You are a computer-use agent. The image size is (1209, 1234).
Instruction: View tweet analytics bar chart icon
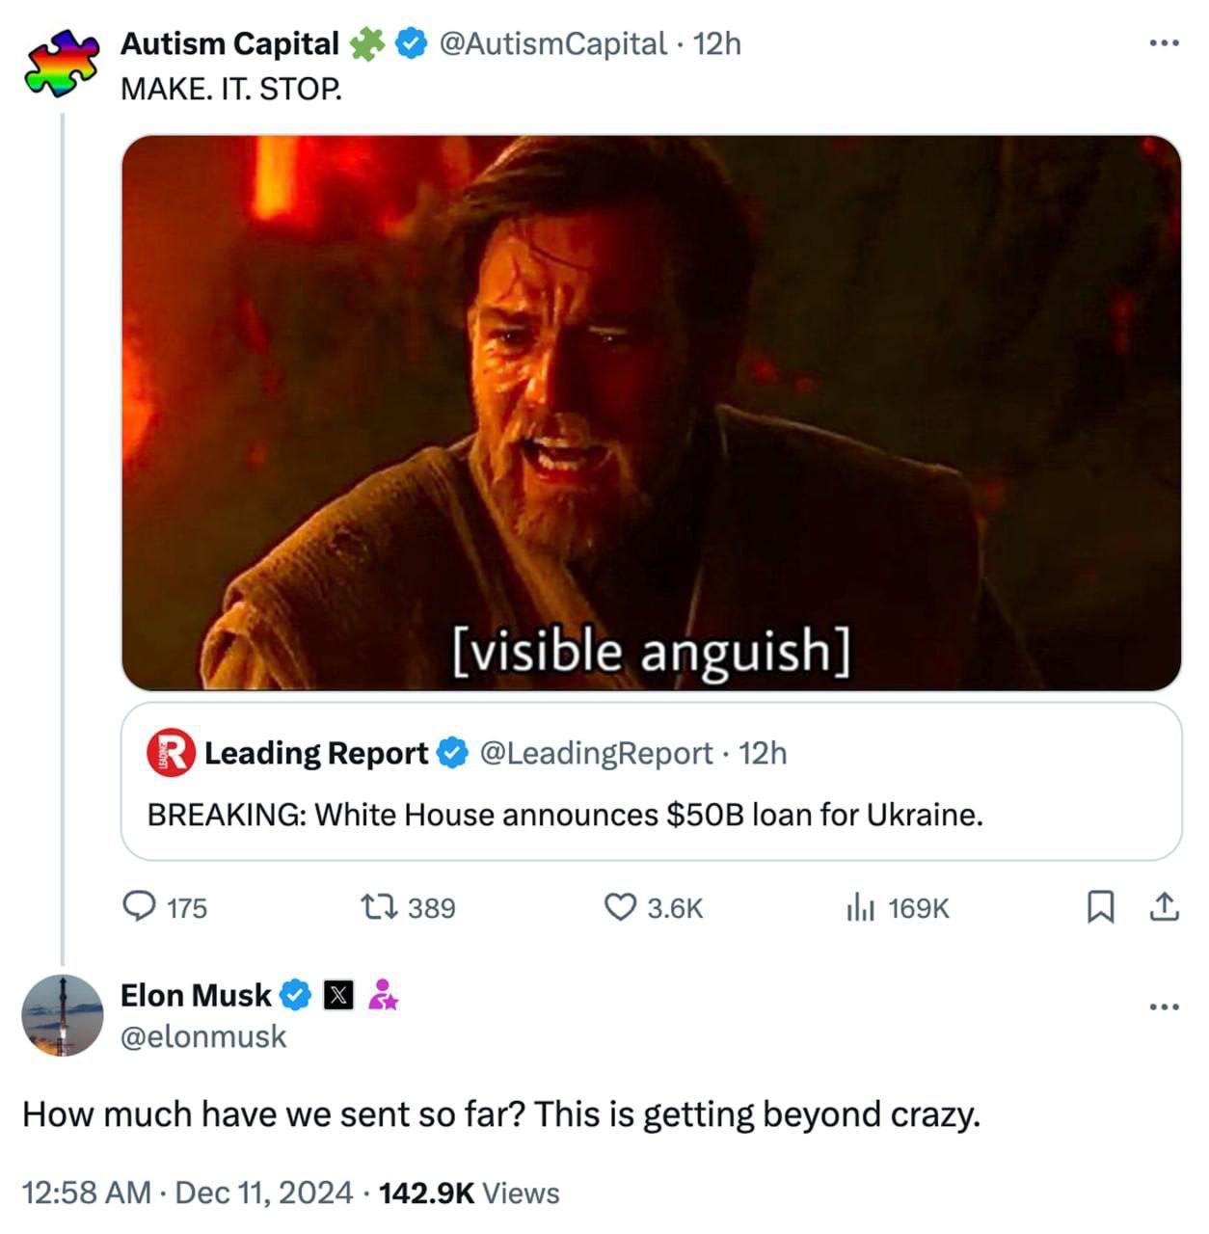[860, 907]
